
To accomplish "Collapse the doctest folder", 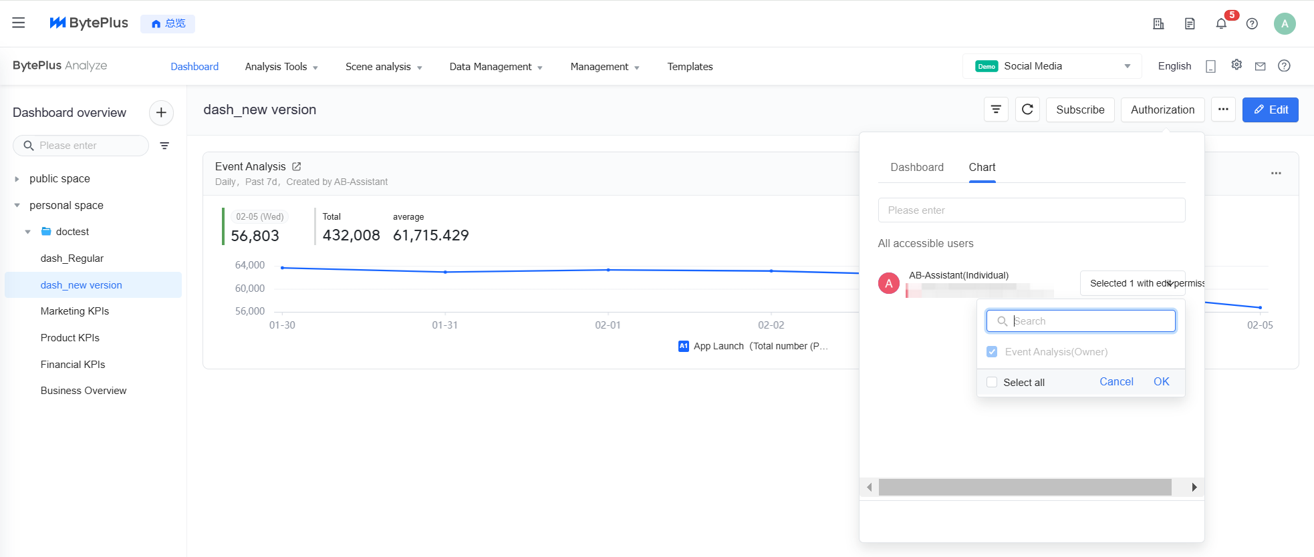I will pyautogui.click(x=28, y=232).
